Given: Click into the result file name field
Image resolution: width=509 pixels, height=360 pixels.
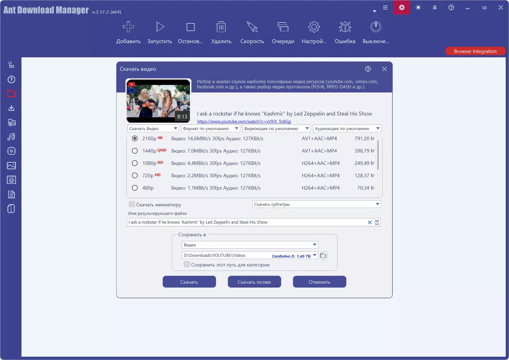Looking at the screenshot, I should [247, 222].
